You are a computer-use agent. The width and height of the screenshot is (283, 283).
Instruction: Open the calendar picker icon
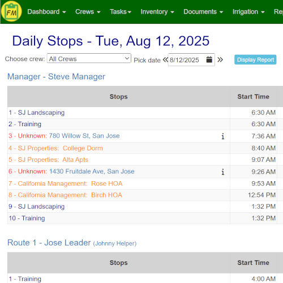209,59
